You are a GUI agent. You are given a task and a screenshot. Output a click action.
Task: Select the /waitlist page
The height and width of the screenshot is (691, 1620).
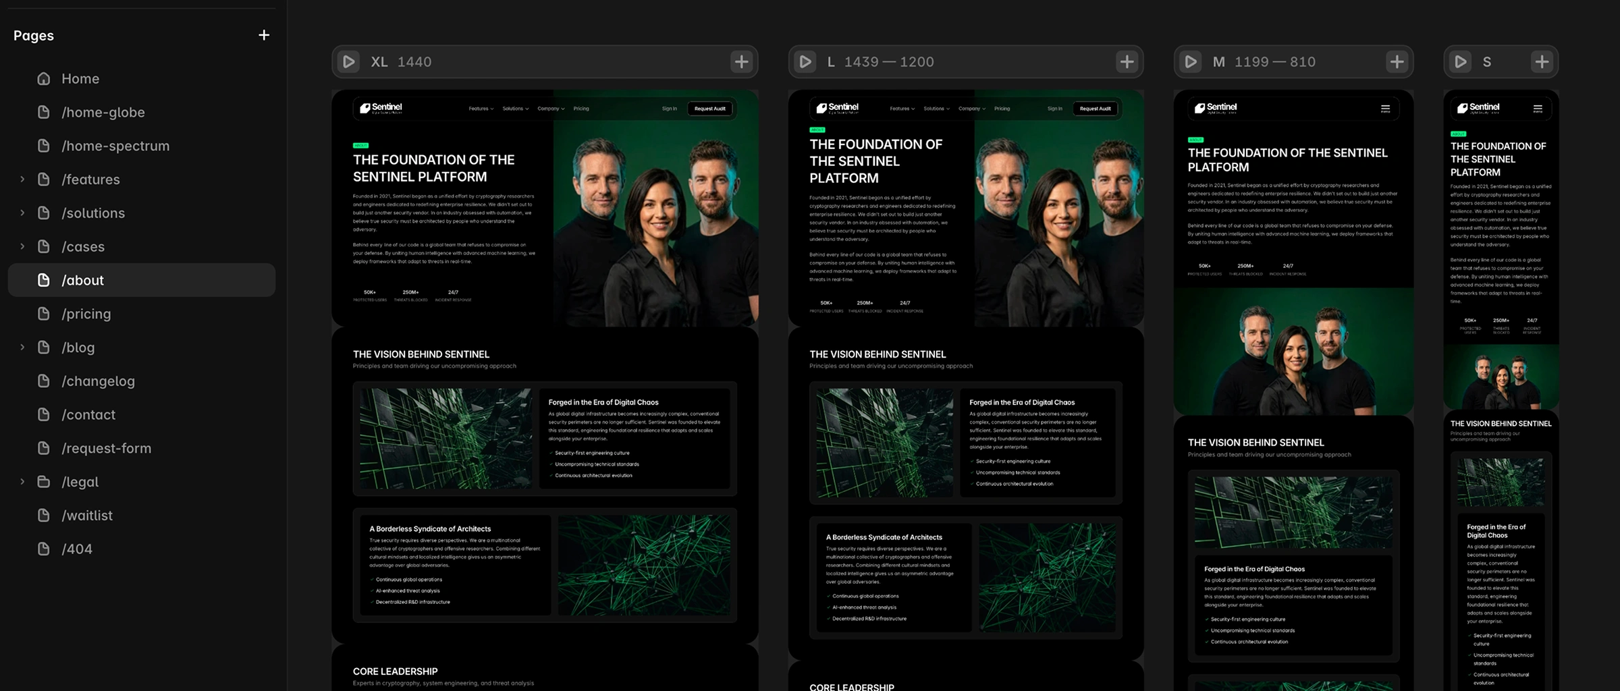pyautogui.click(x=142, y=516)
